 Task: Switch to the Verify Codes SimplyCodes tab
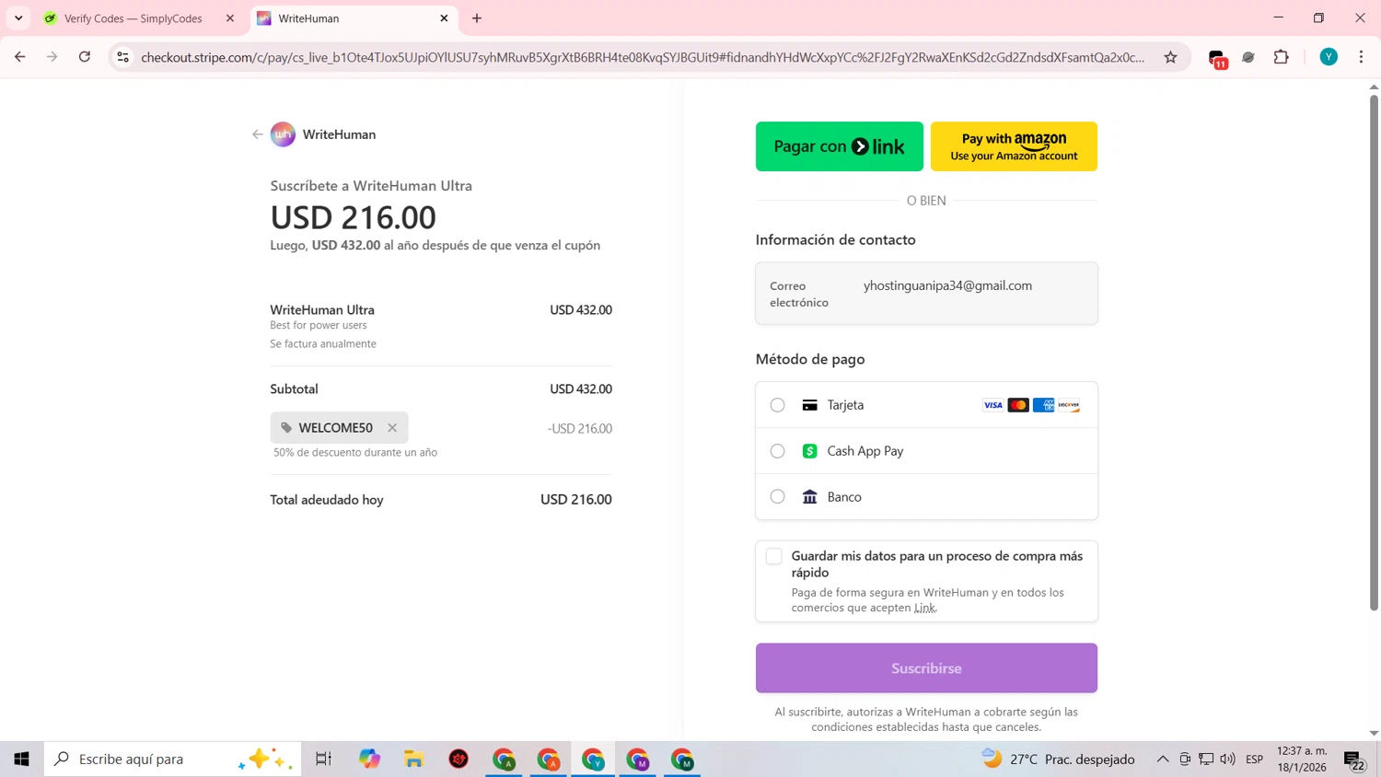tap(133, 18)
